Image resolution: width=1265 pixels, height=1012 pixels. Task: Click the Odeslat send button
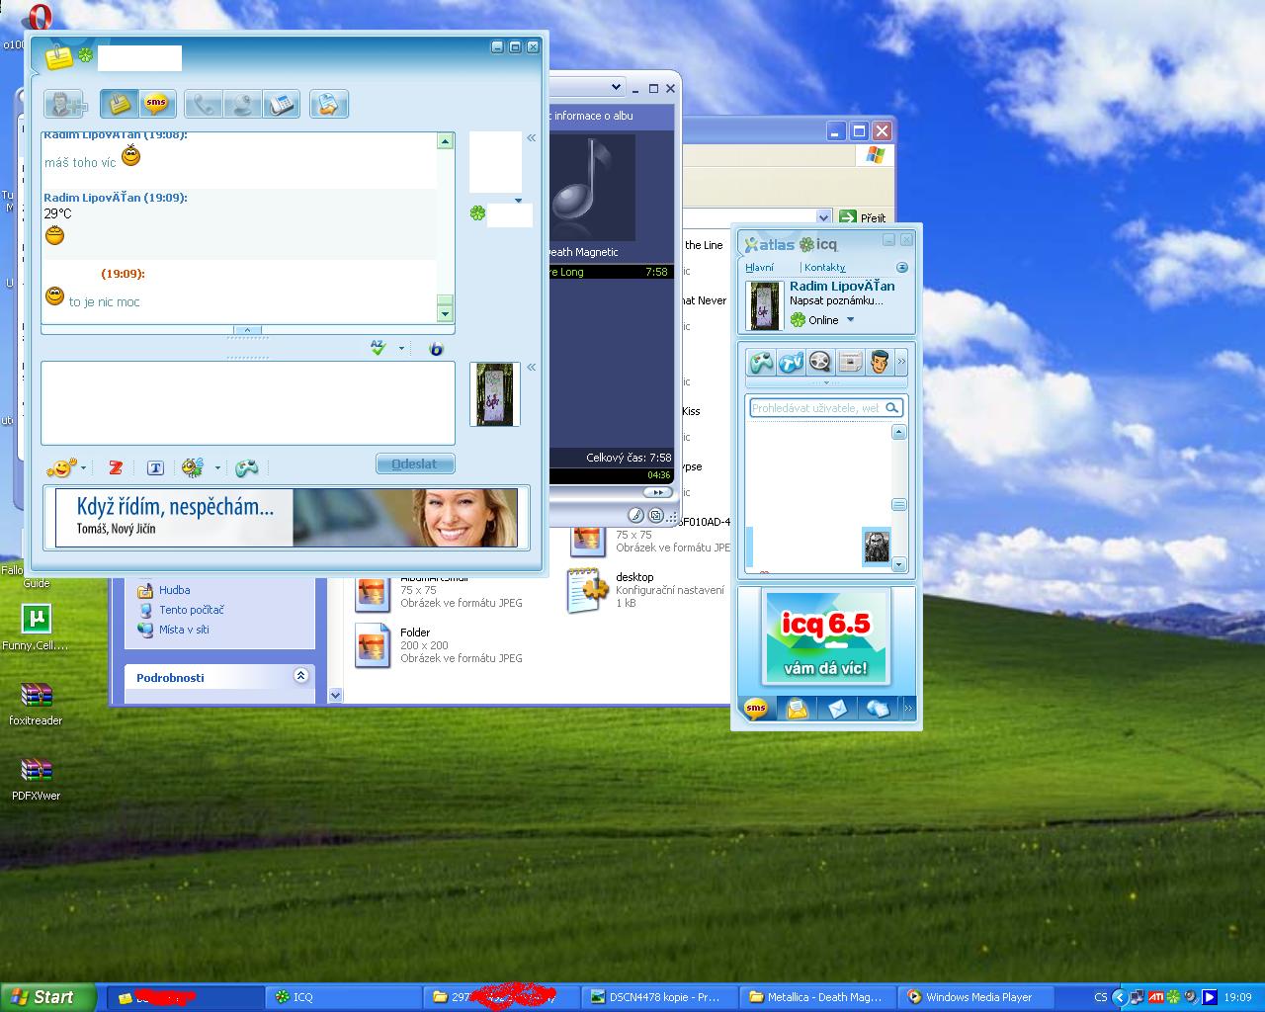(x=415, y=464)
